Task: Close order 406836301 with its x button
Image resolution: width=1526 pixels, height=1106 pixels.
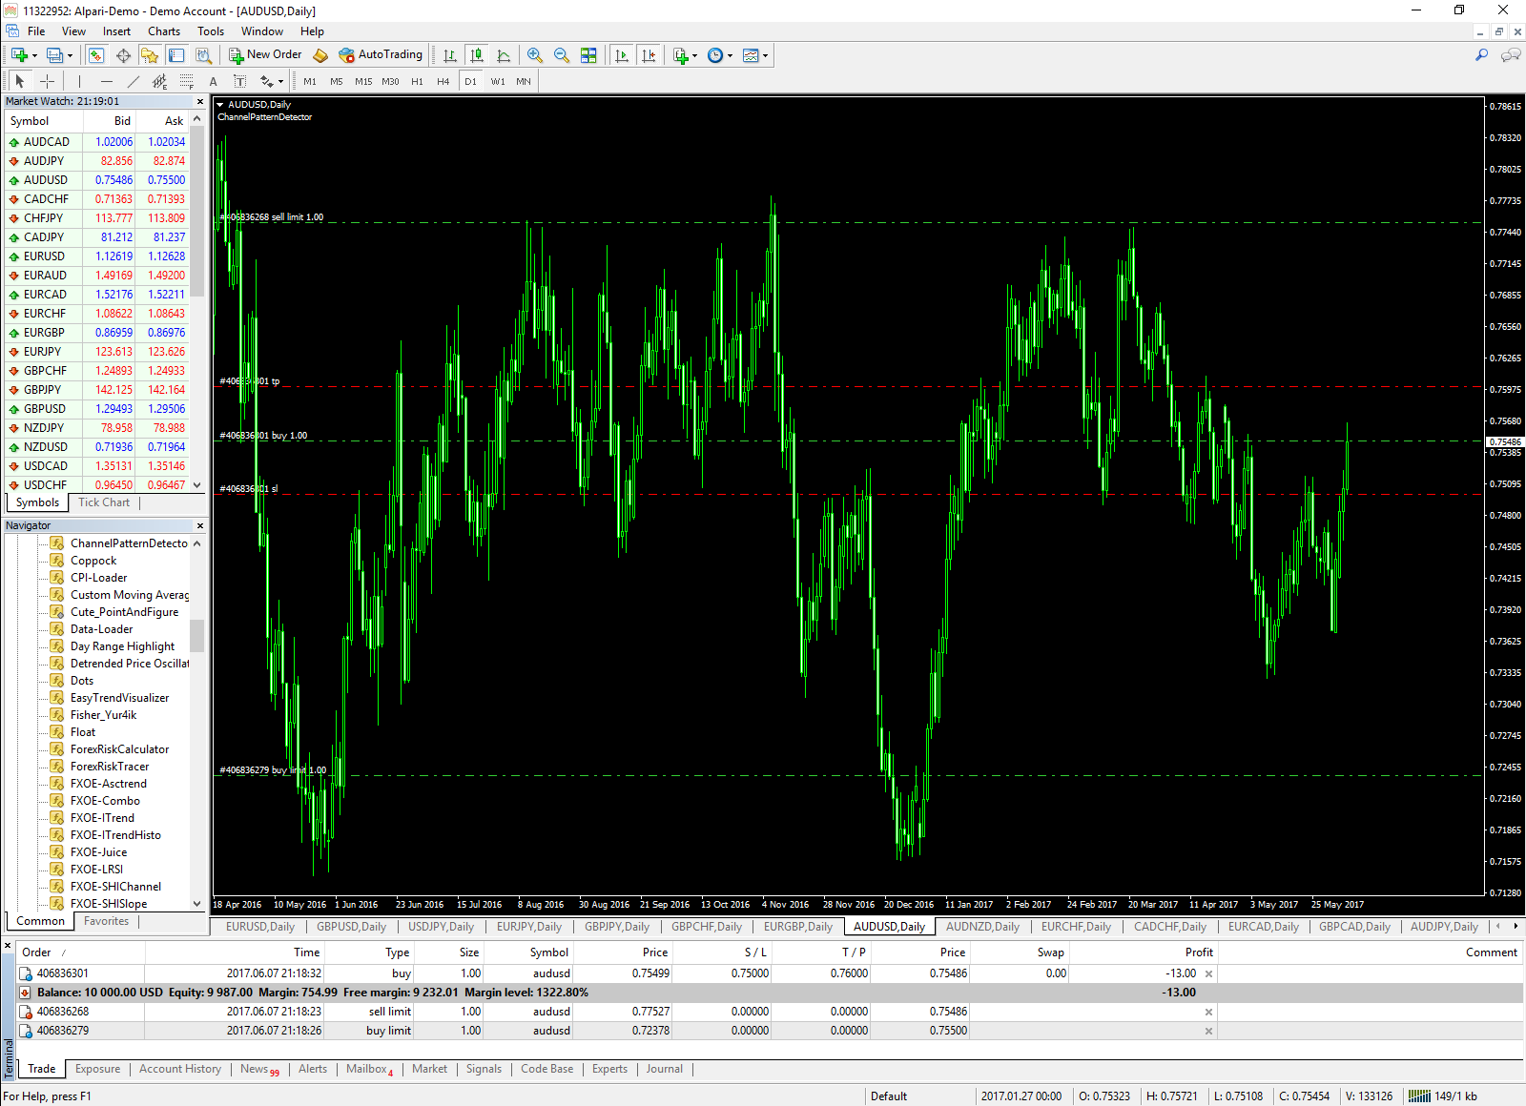Action: click(1208, 973)
